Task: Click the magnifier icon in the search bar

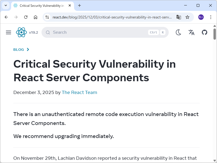Action: (x=48, y=32)
